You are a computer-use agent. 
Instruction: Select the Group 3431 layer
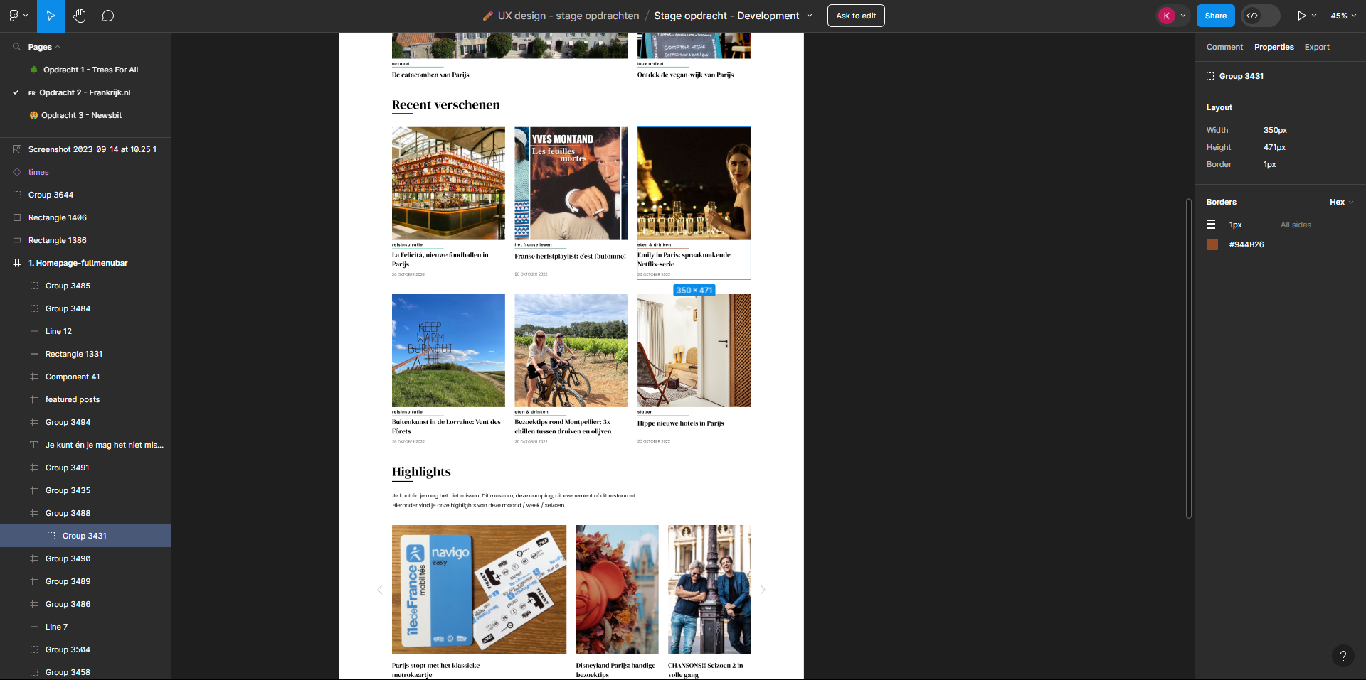(x=85, y=536)
